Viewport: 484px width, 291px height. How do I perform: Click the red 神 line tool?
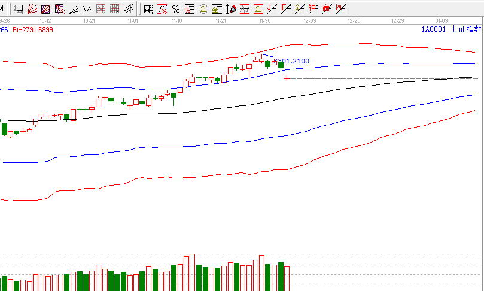pyautogui.click(x=313, y=9)
